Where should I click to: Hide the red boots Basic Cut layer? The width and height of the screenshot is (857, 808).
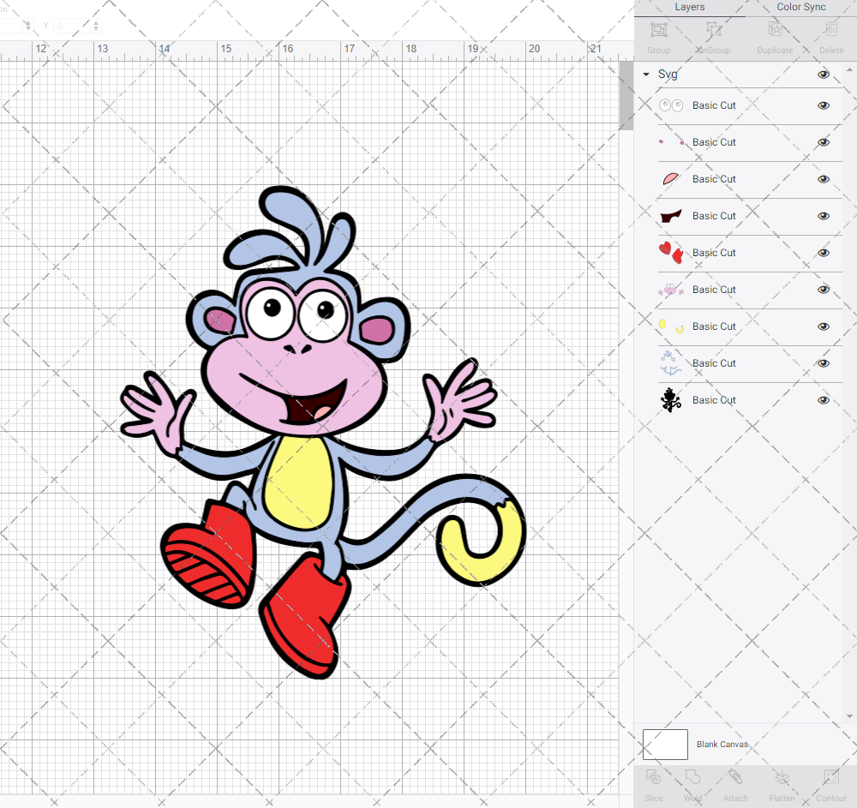tap(823, 253)
